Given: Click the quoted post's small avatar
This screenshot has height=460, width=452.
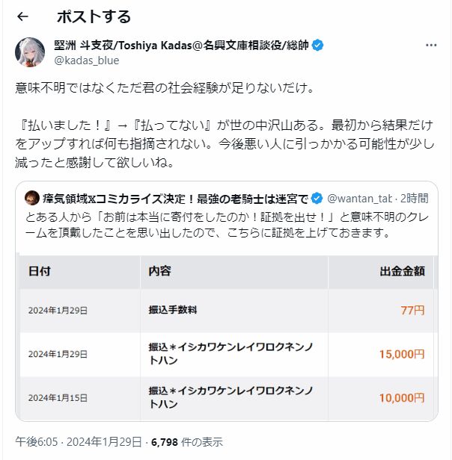Looking at the screenshot, I should pyautogui.click(x=31, y=198).
